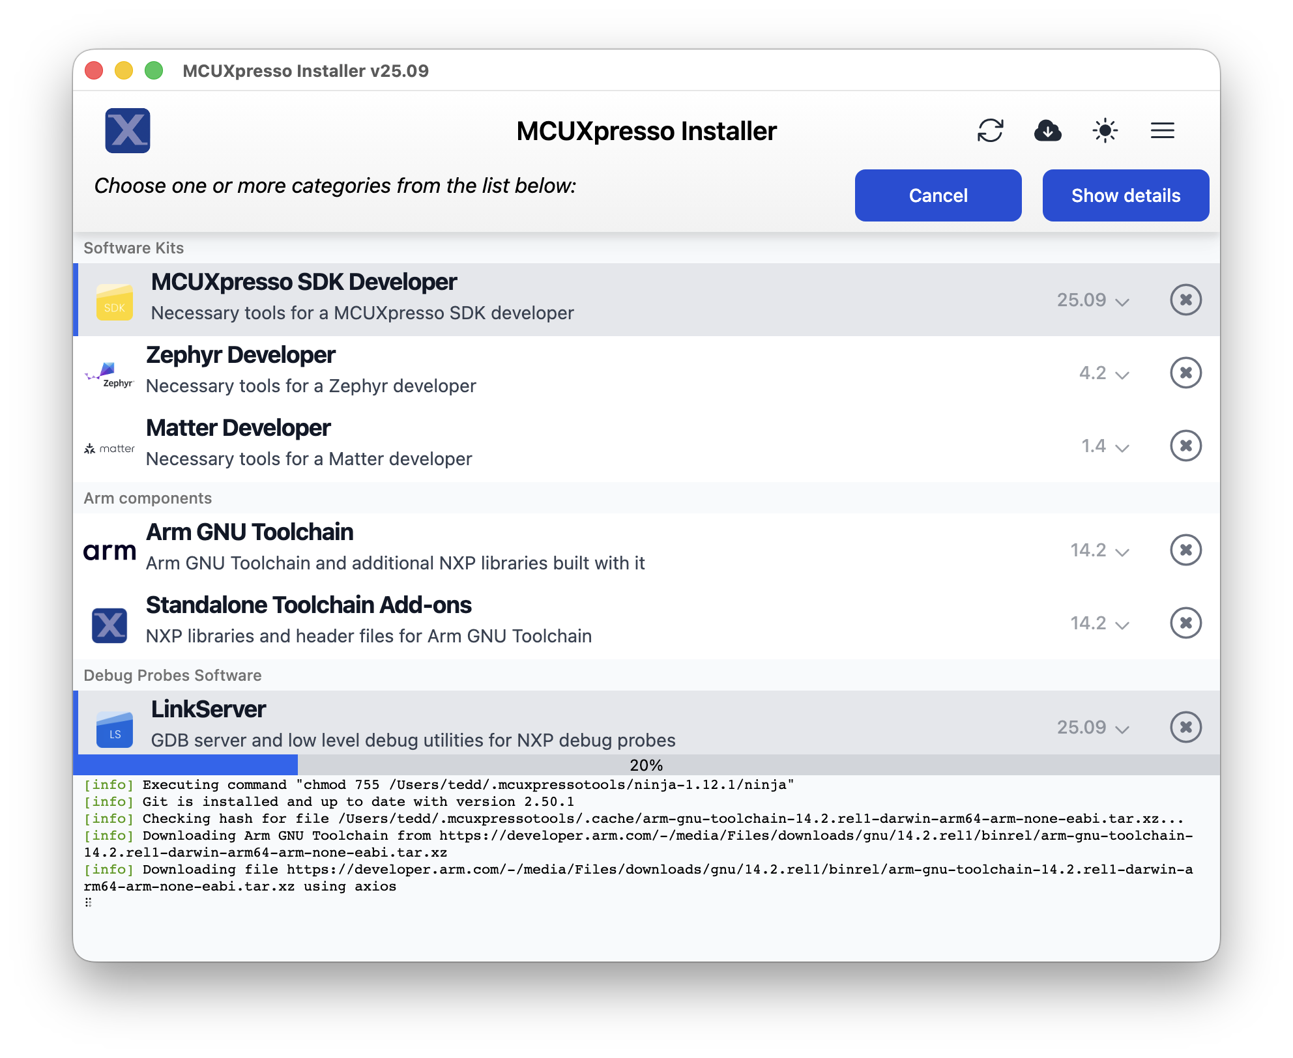Click the Software Kits section header
Image resolution: width=1293 pixels, height=1058 pixels.
coord(134,248)
